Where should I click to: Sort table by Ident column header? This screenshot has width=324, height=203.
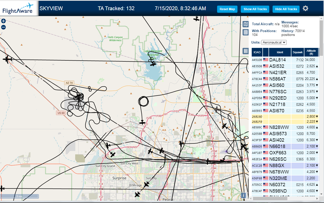[280, 52]
